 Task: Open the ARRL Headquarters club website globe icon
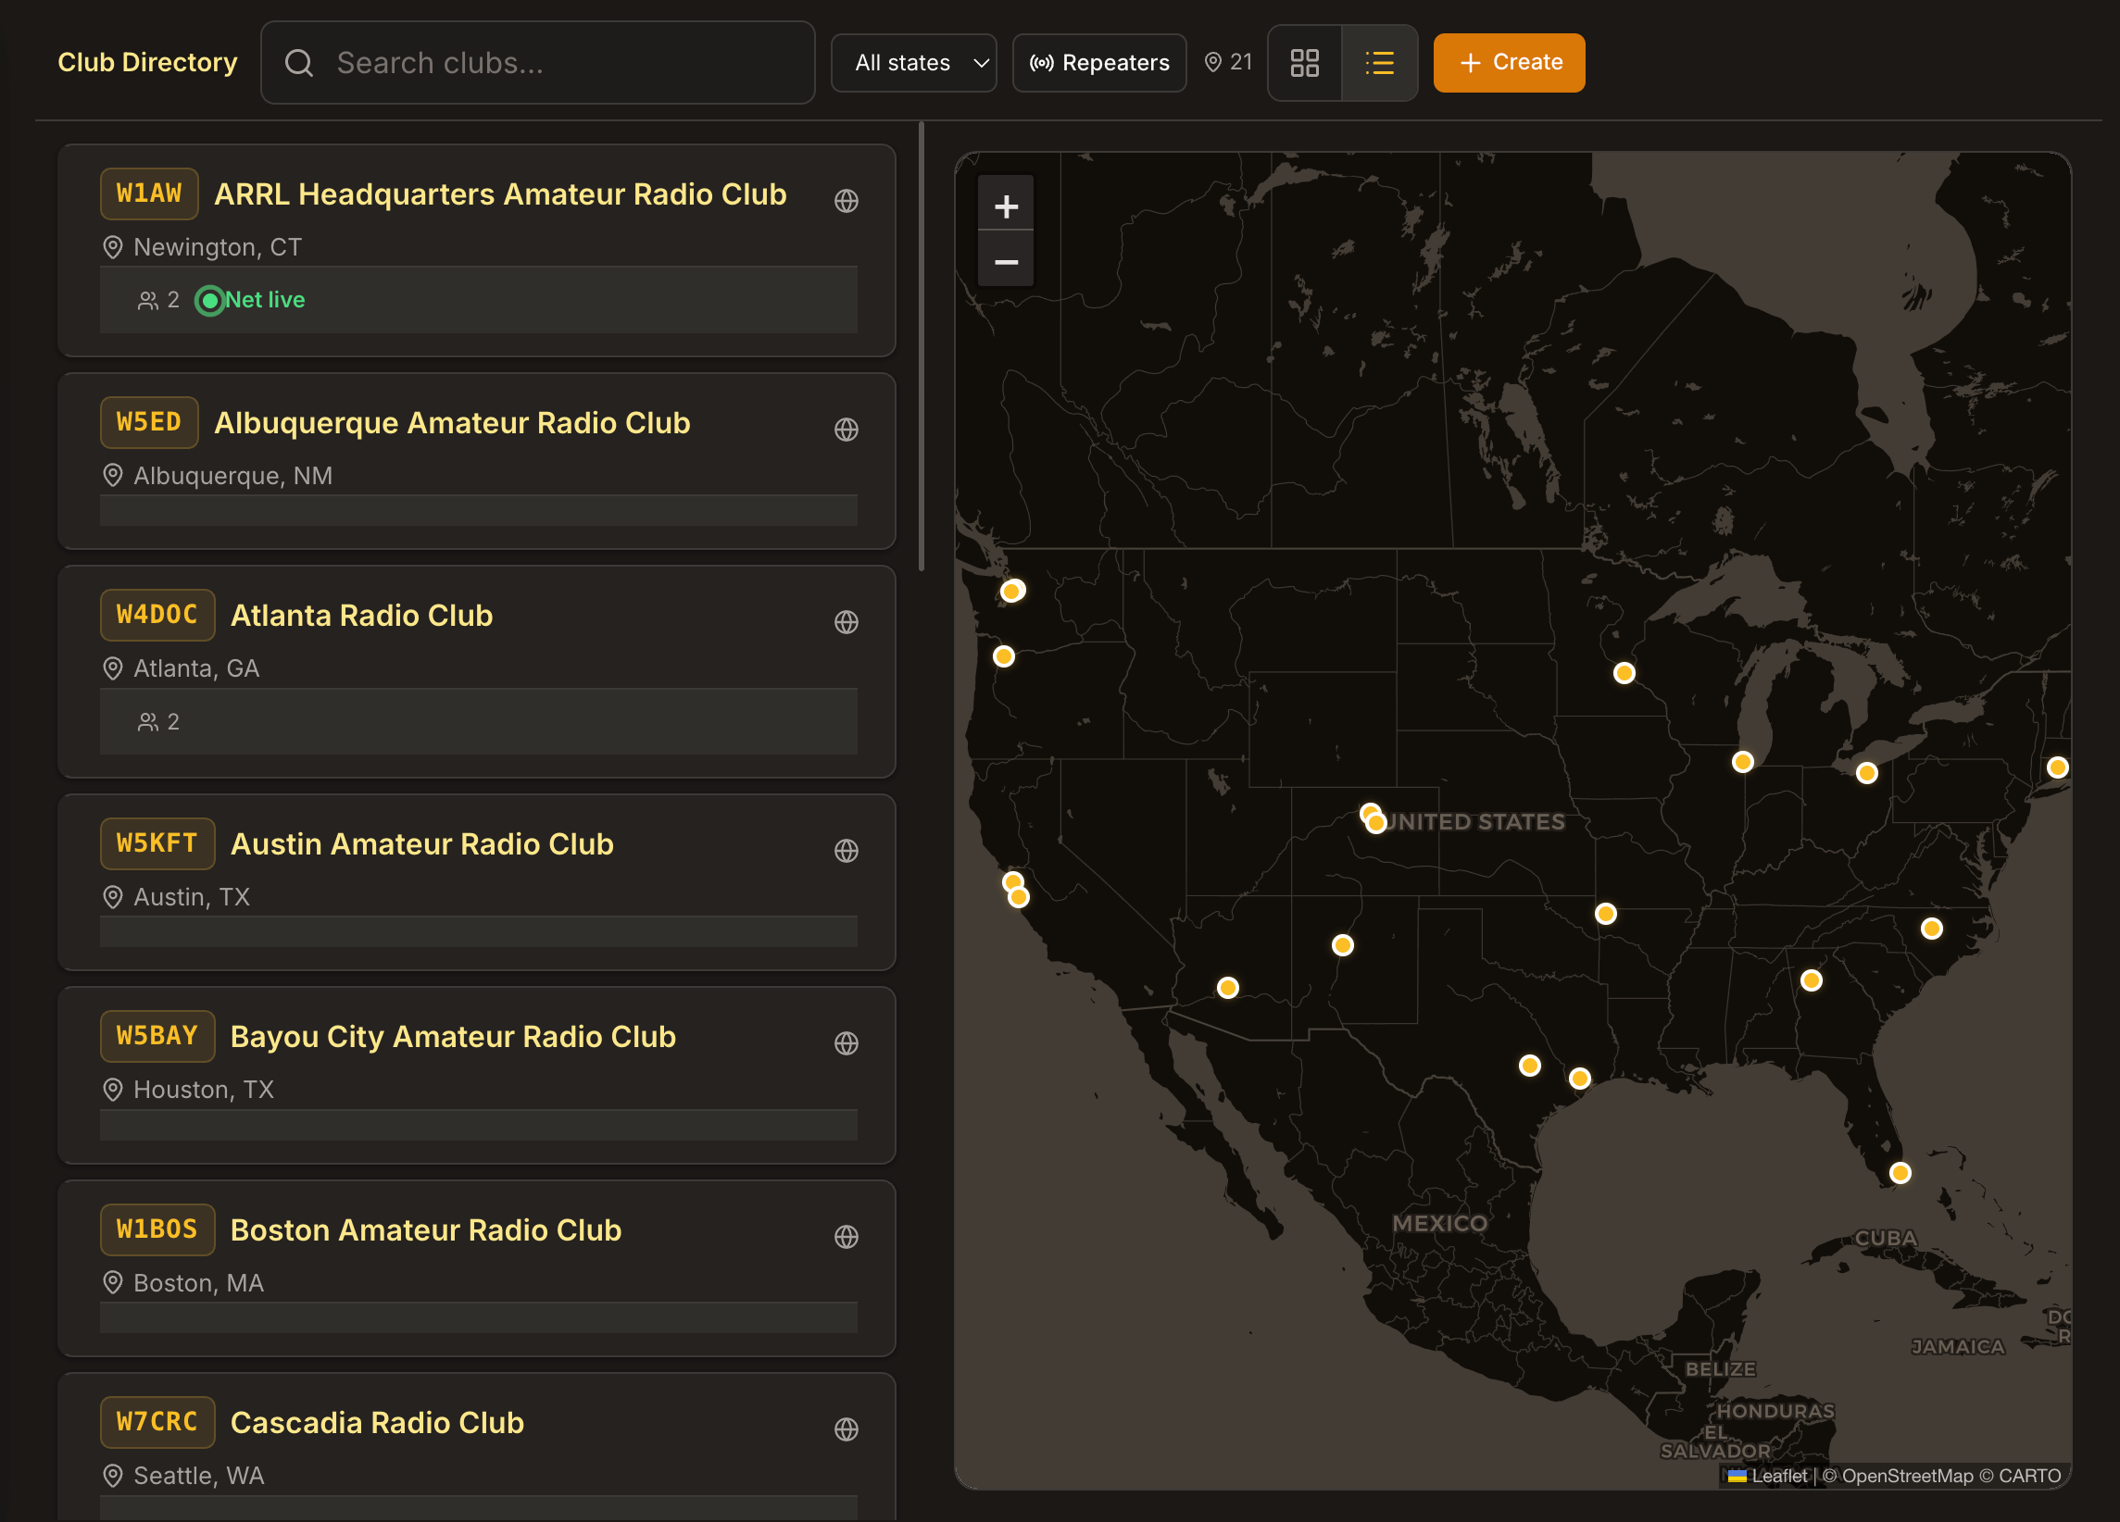846,201
